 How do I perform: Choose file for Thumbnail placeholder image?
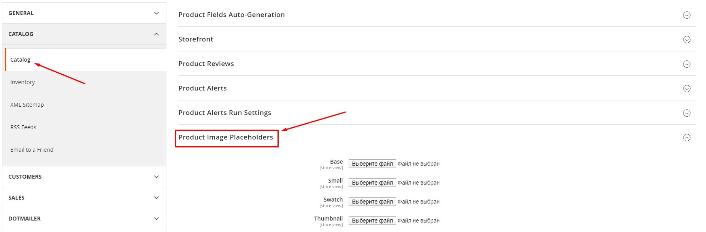(372, 221)
